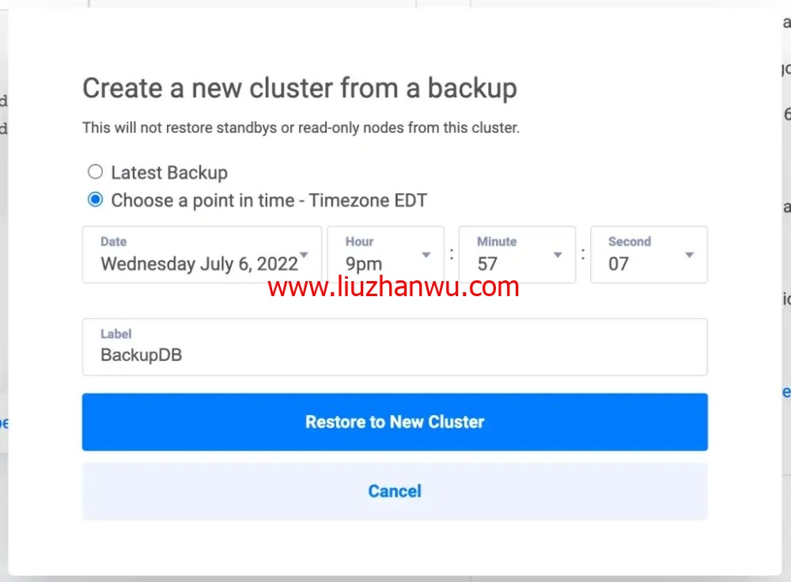Click the Date field's dropdown caret icon
Viewport: 791px width, 582px height.
[304, 255]
